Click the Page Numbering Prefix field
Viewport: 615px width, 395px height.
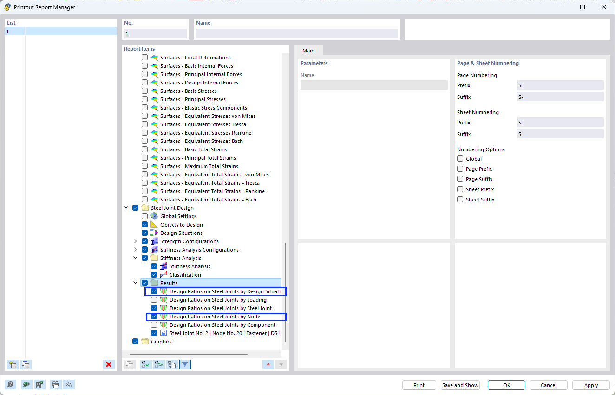coord(560,85)
